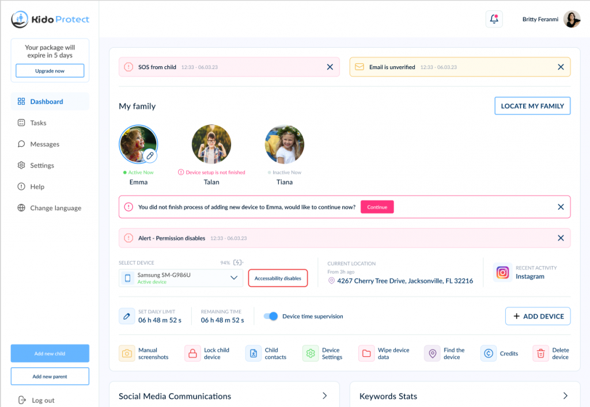
Task: Click the Locate My Family button
Action: (x=532, y=106)
